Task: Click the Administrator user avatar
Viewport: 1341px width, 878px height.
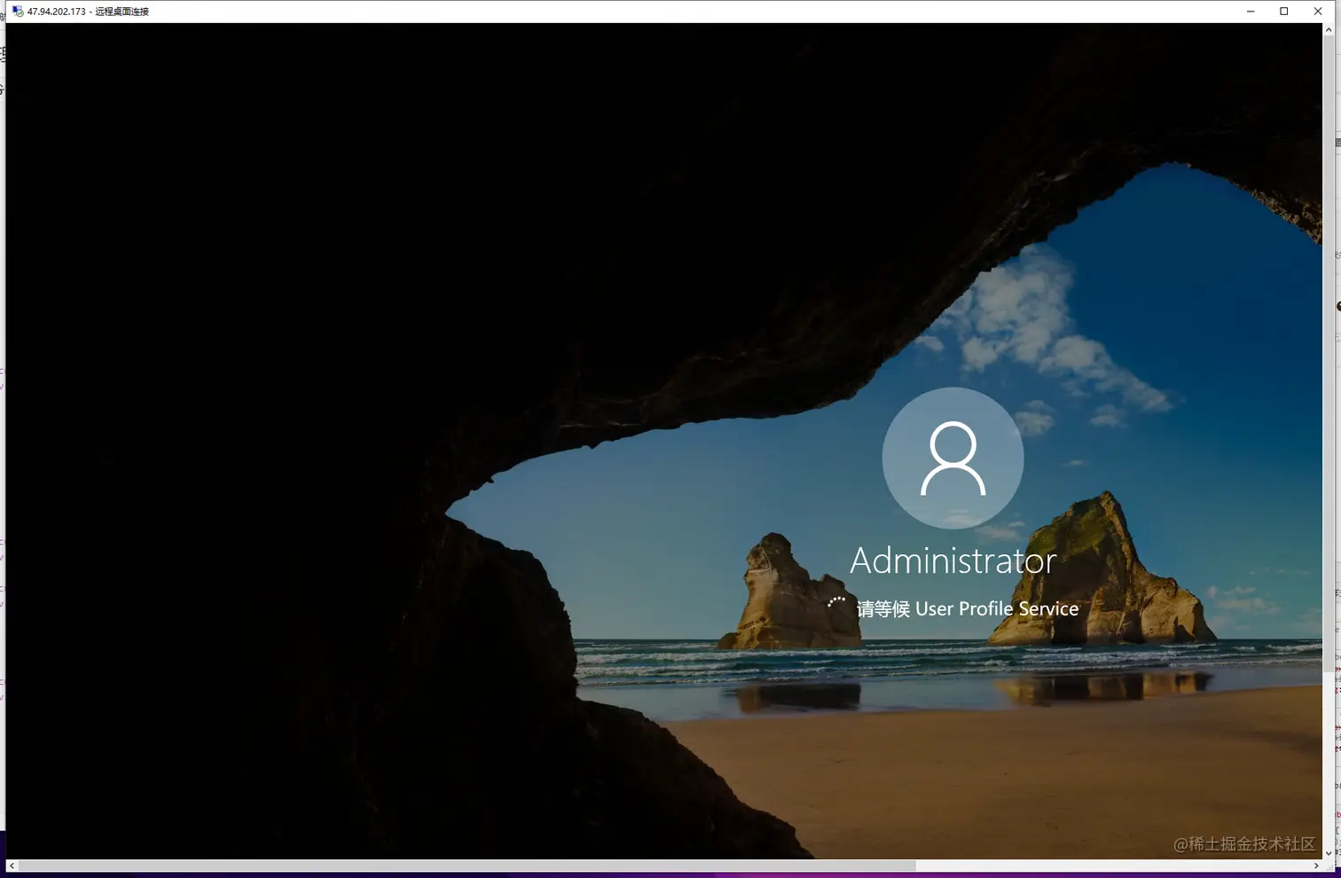Action: (x=953, y=459)
